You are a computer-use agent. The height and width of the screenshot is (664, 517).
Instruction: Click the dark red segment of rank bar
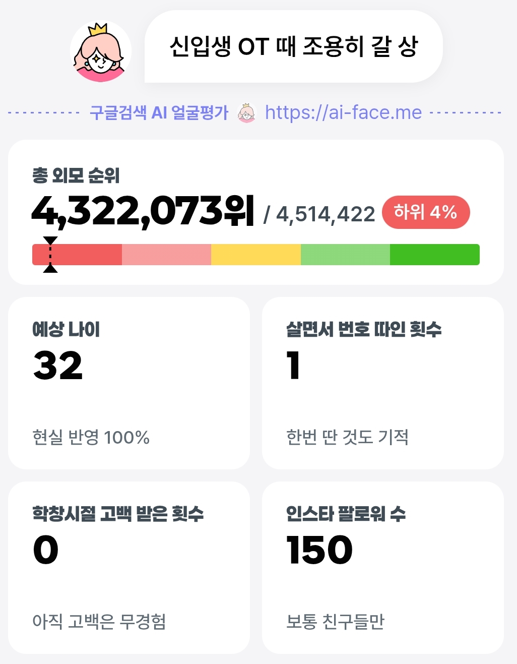pos(77,255)
